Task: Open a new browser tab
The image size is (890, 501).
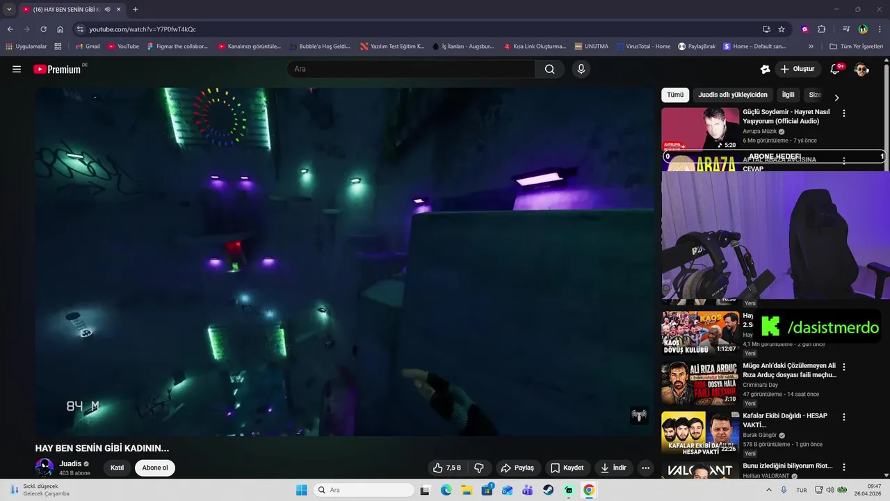Action: point(135,9)
